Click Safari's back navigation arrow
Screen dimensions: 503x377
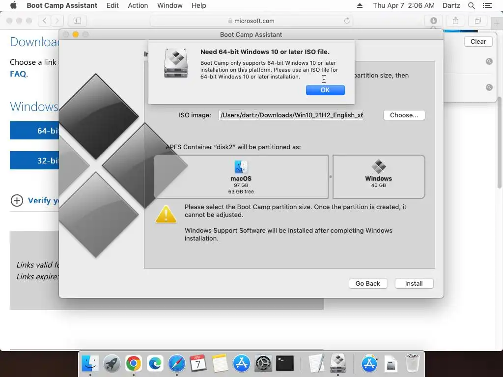click(44, 21)
